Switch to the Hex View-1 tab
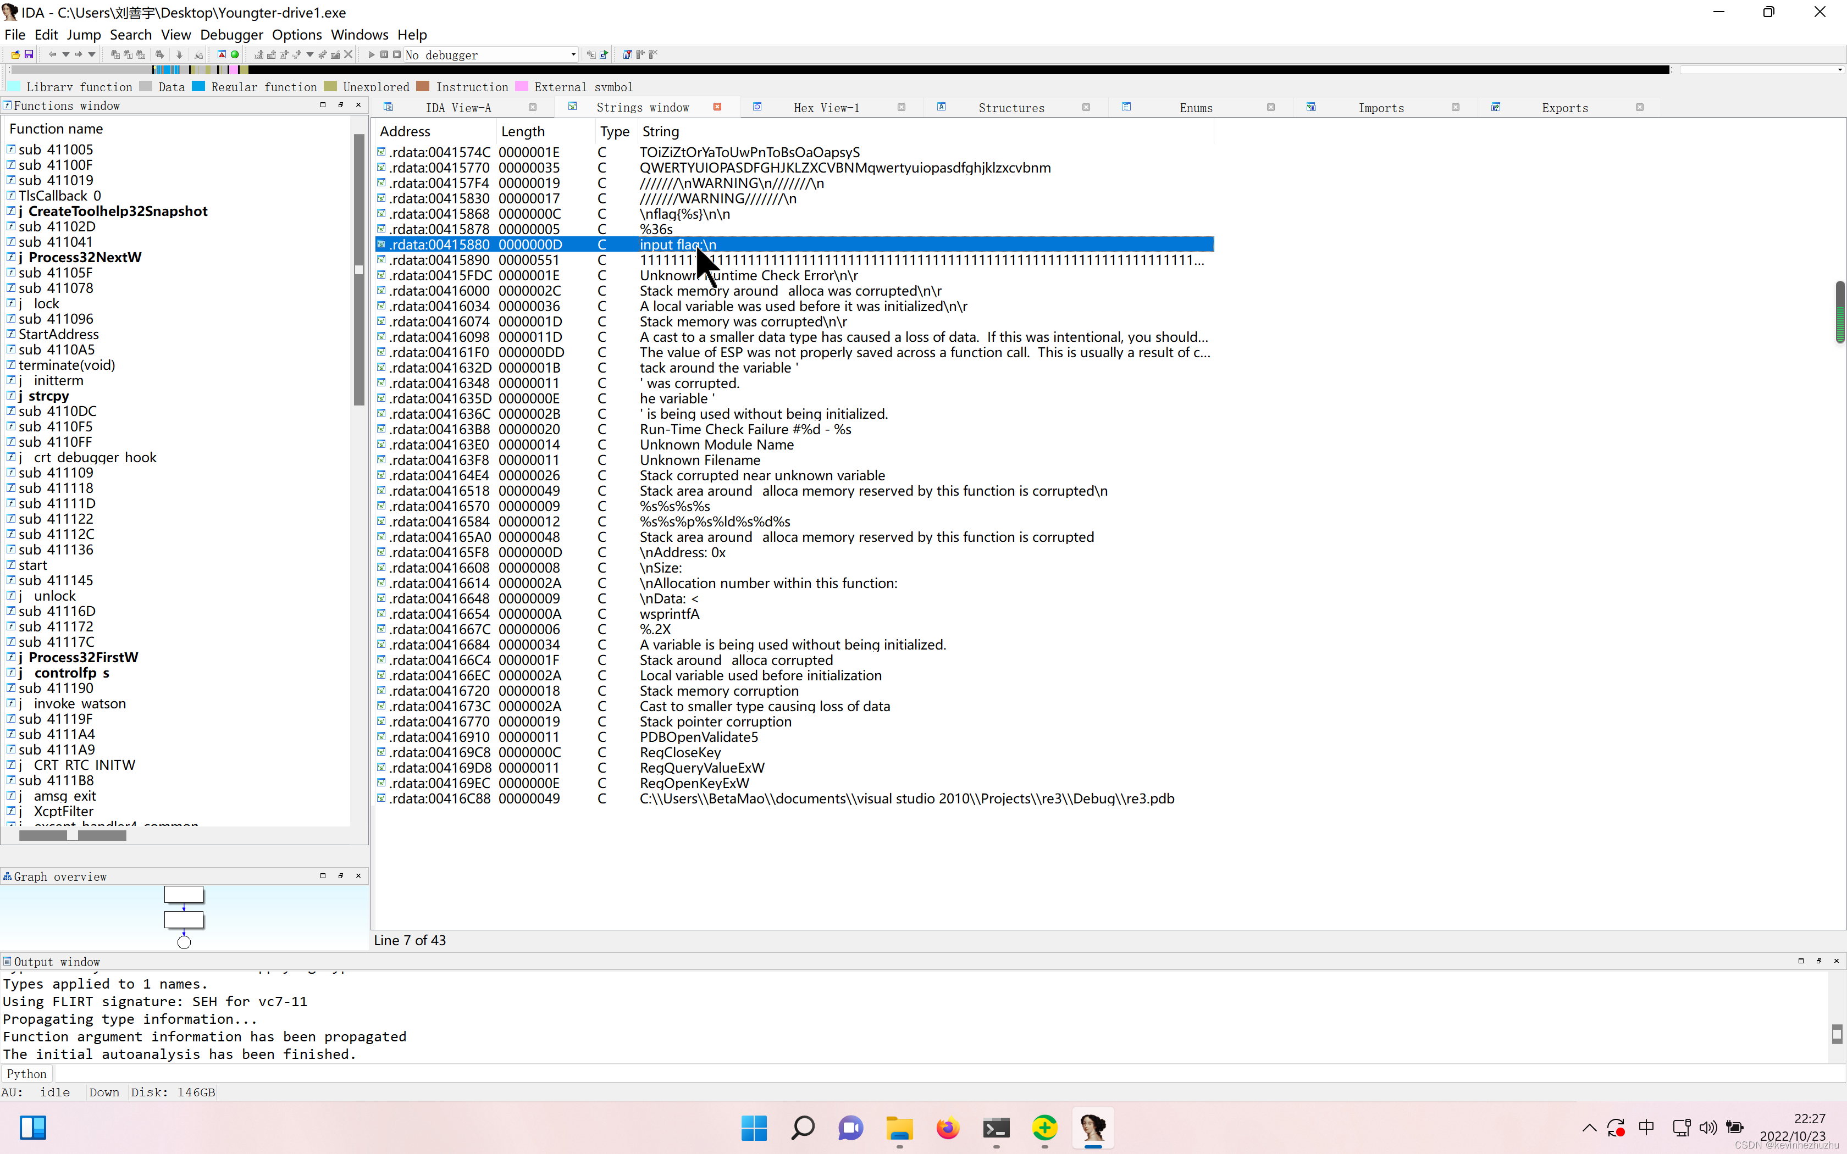1847x1154 pixels. tap(827, 108)
